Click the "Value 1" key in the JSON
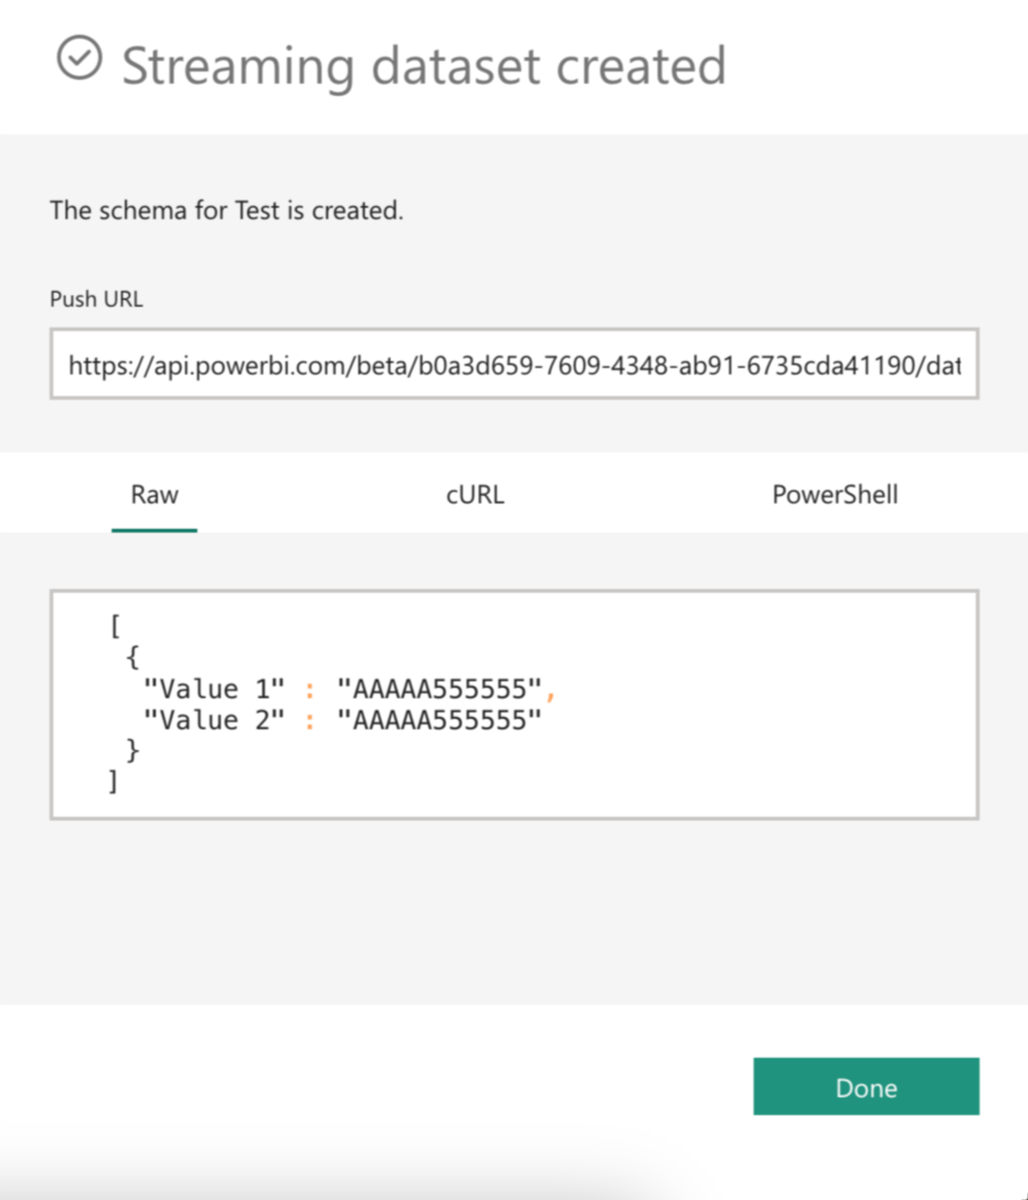 point(214,689)
